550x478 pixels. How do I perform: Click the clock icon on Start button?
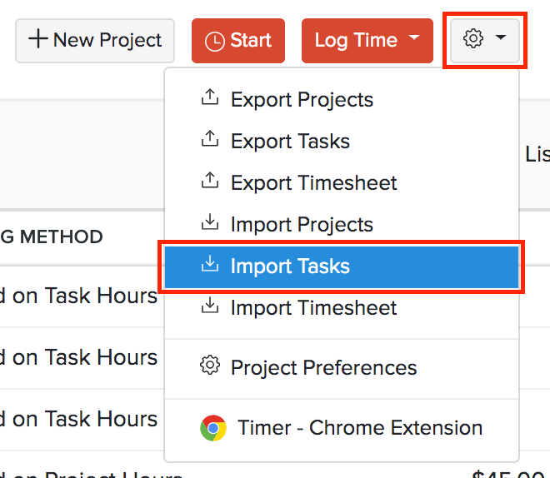[x=214, y=42]
